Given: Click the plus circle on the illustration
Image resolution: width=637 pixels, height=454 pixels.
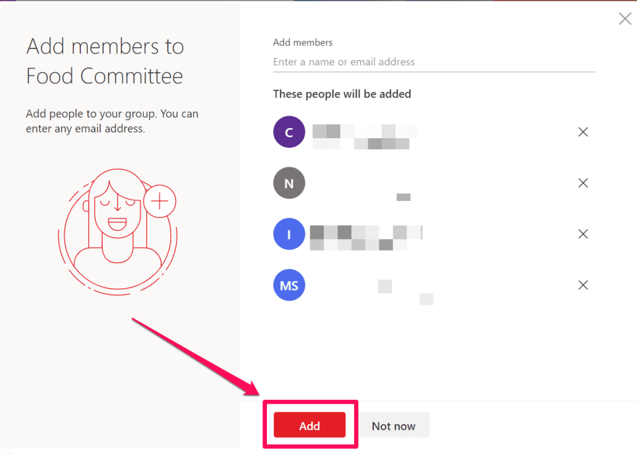Looking at the screenshot, I should (160, 201).
